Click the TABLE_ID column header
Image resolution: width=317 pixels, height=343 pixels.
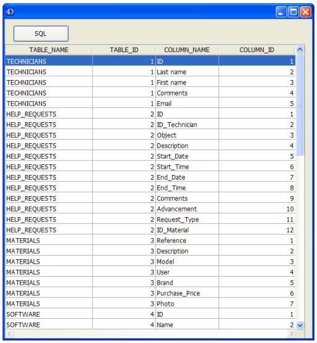click(124, 50)
